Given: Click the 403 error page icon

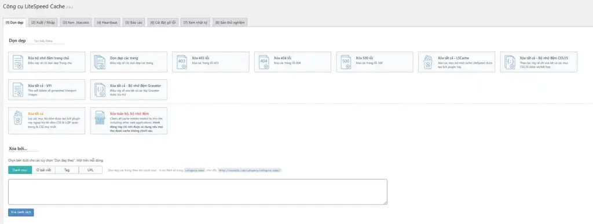Looking at the screenshot, I should [182, 62].
